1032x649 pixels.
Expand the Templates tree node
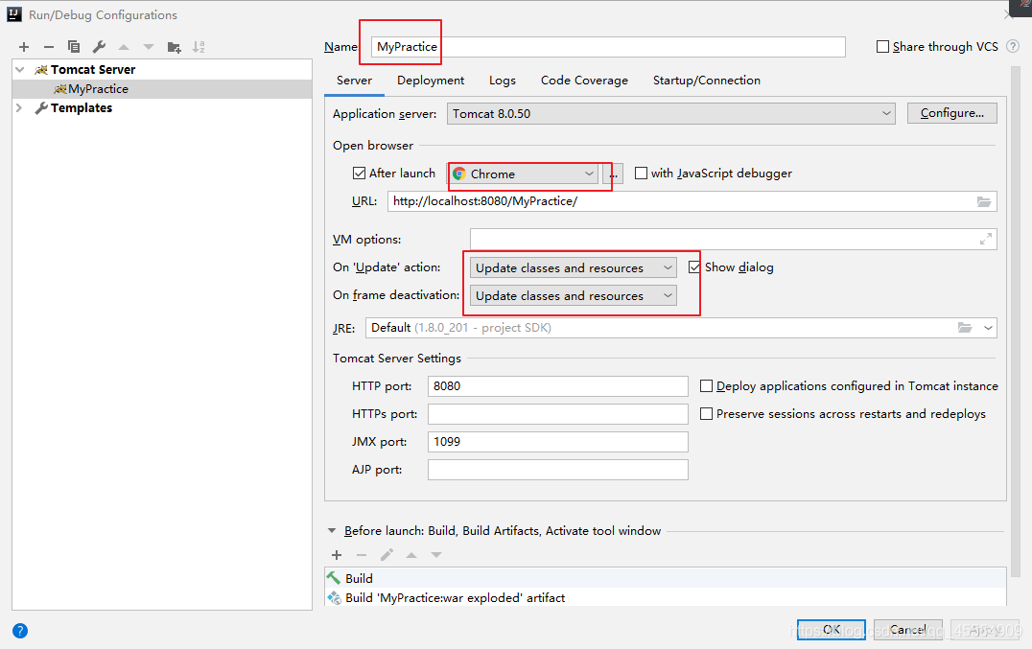coord(20,107)
